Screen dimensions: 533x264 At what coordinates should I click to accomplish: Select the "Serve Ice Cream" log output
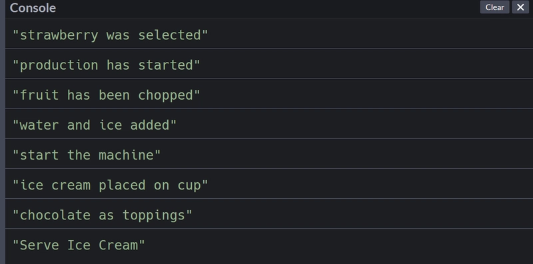[269, 245]
